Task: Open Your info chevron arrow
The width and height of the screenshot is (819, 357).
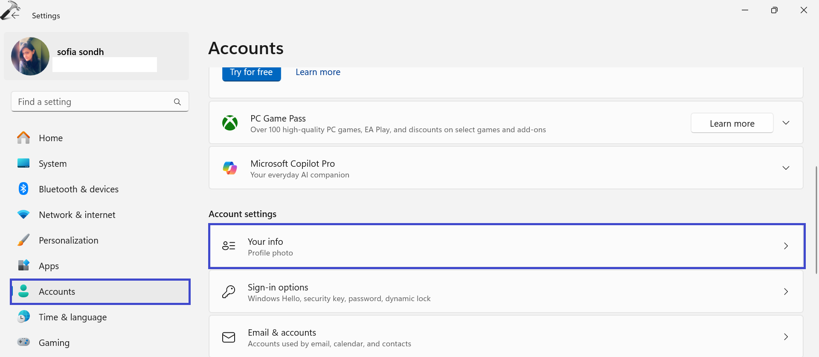Action: point(786,246)
